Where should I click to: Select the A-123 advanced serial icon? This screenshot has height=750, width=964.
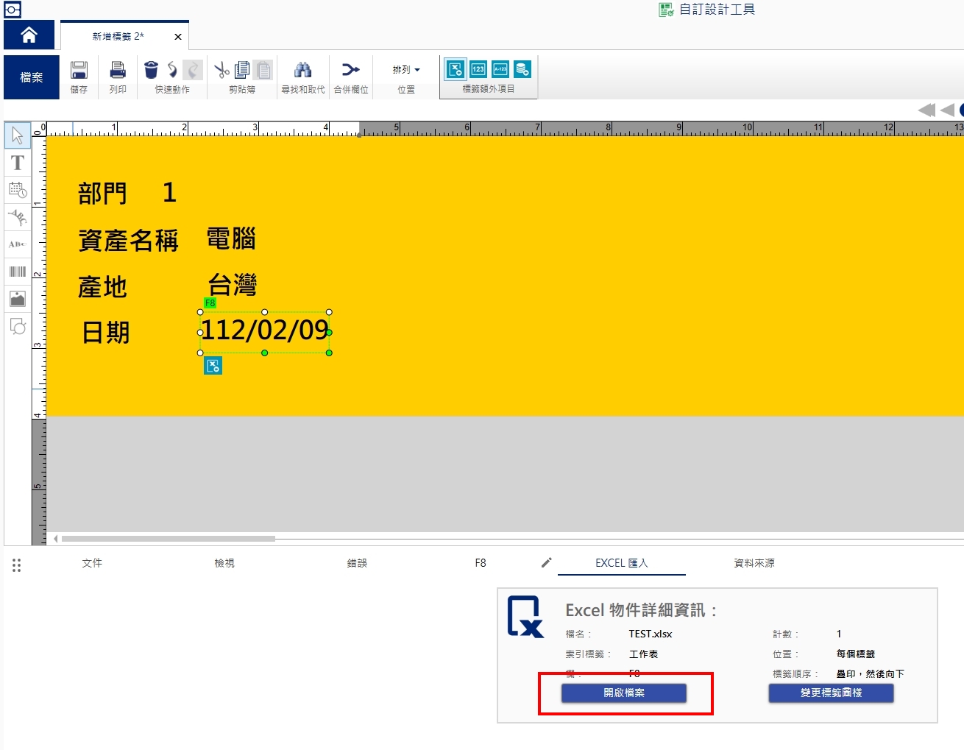(500, 69)
